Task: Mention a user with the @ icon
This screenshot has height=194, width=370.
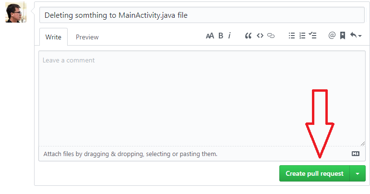Action: [332, 36]
